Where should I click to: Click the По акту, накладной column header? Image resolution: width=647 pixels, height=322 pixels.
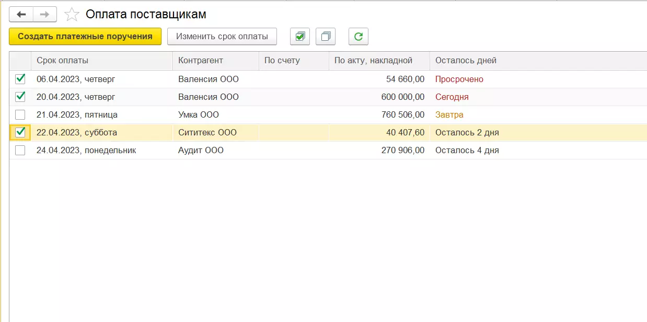pos(373,61)
